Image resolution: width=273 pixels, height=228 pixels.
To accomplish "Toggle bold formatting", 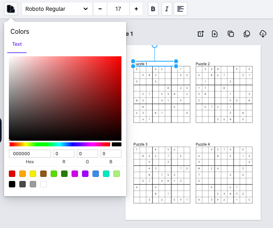I will 153,9.
